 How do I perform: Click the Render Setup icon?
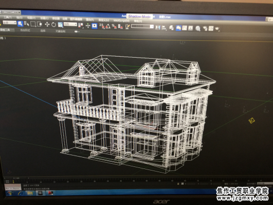point(205,28)
